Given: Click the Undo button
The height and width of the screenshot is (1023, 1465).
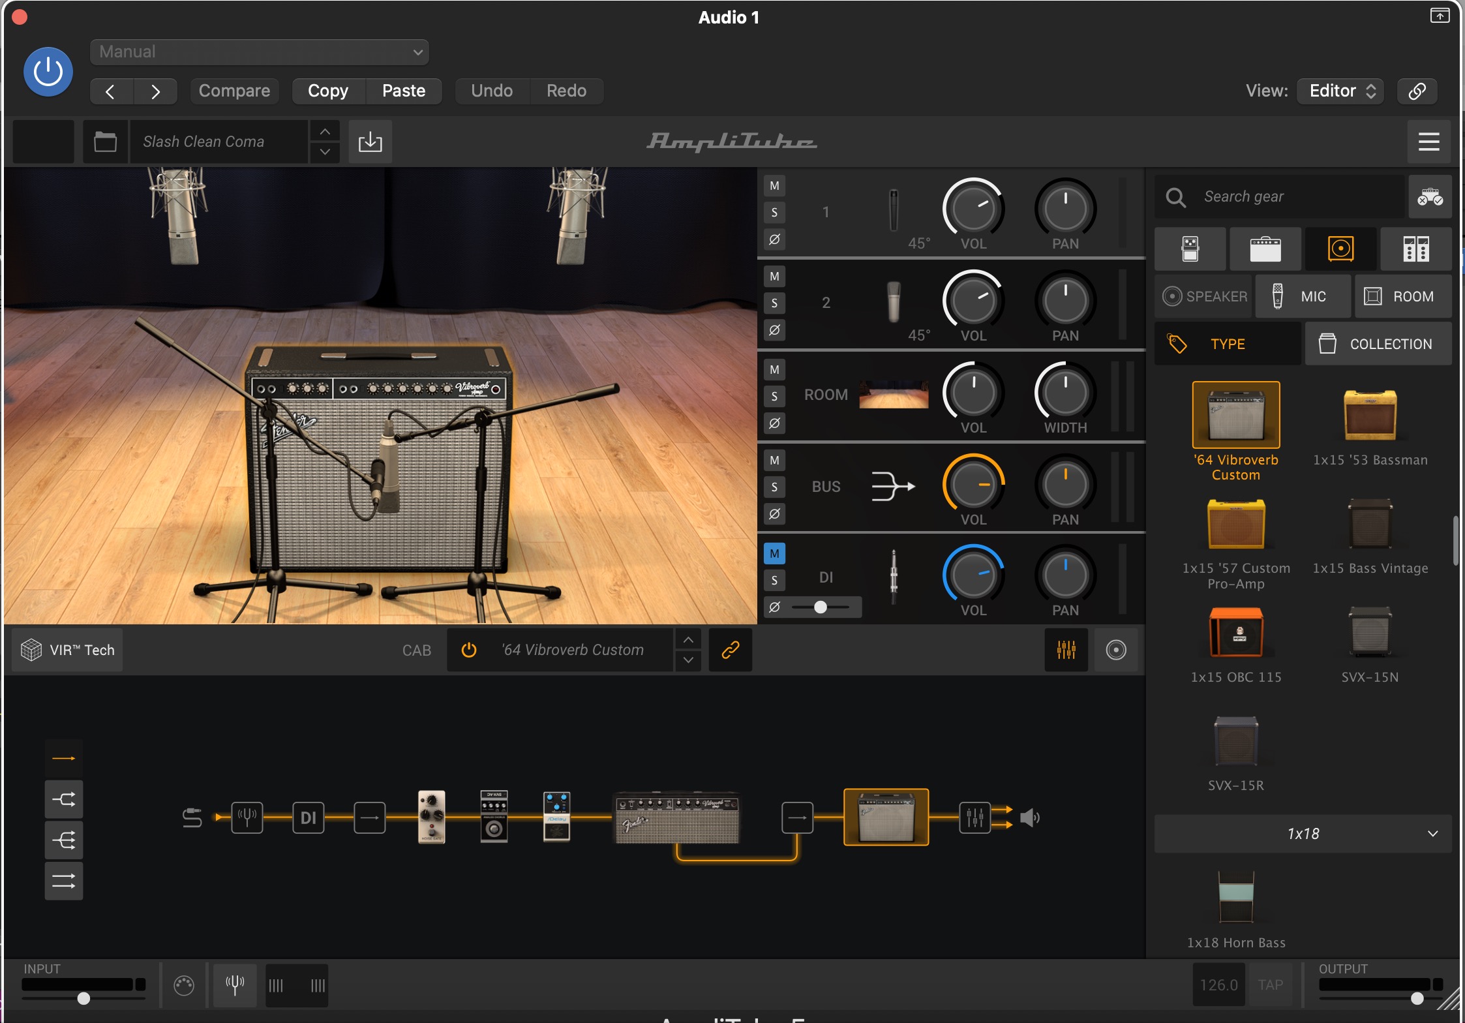Looking at the screenshot, I should pos(492,91).
